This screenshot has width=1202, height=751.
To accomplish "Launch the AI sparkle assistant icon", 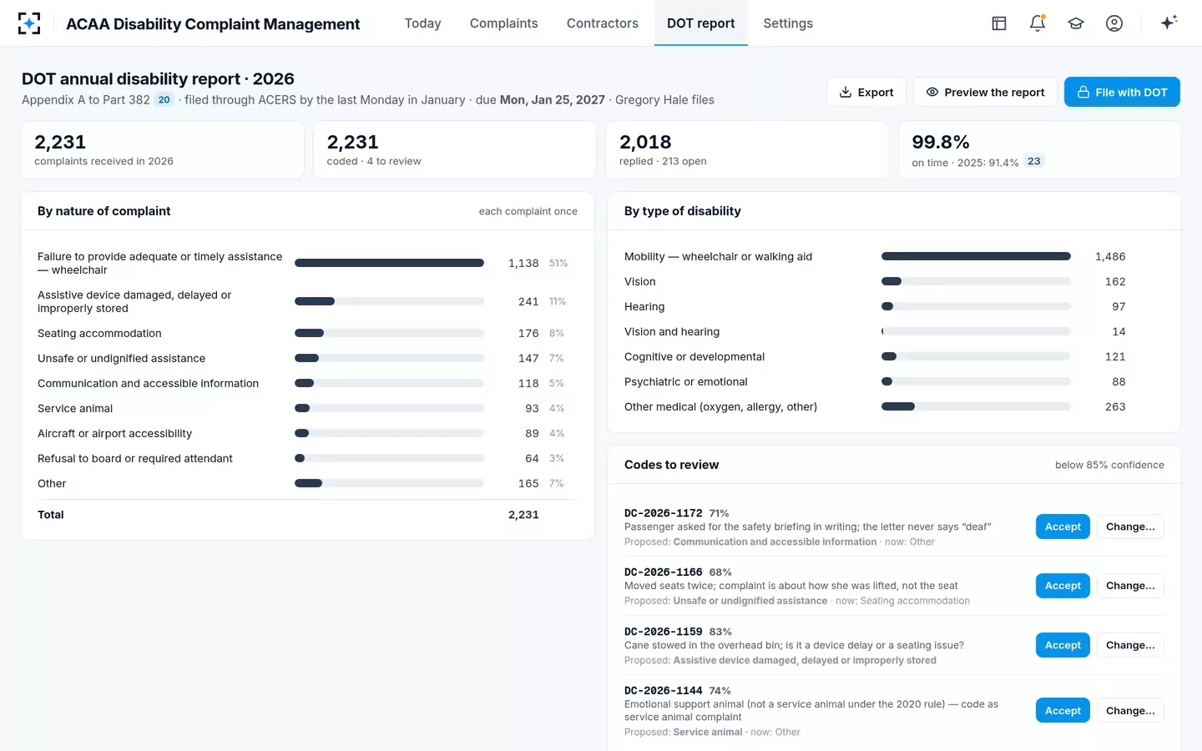I will 1169,23.
